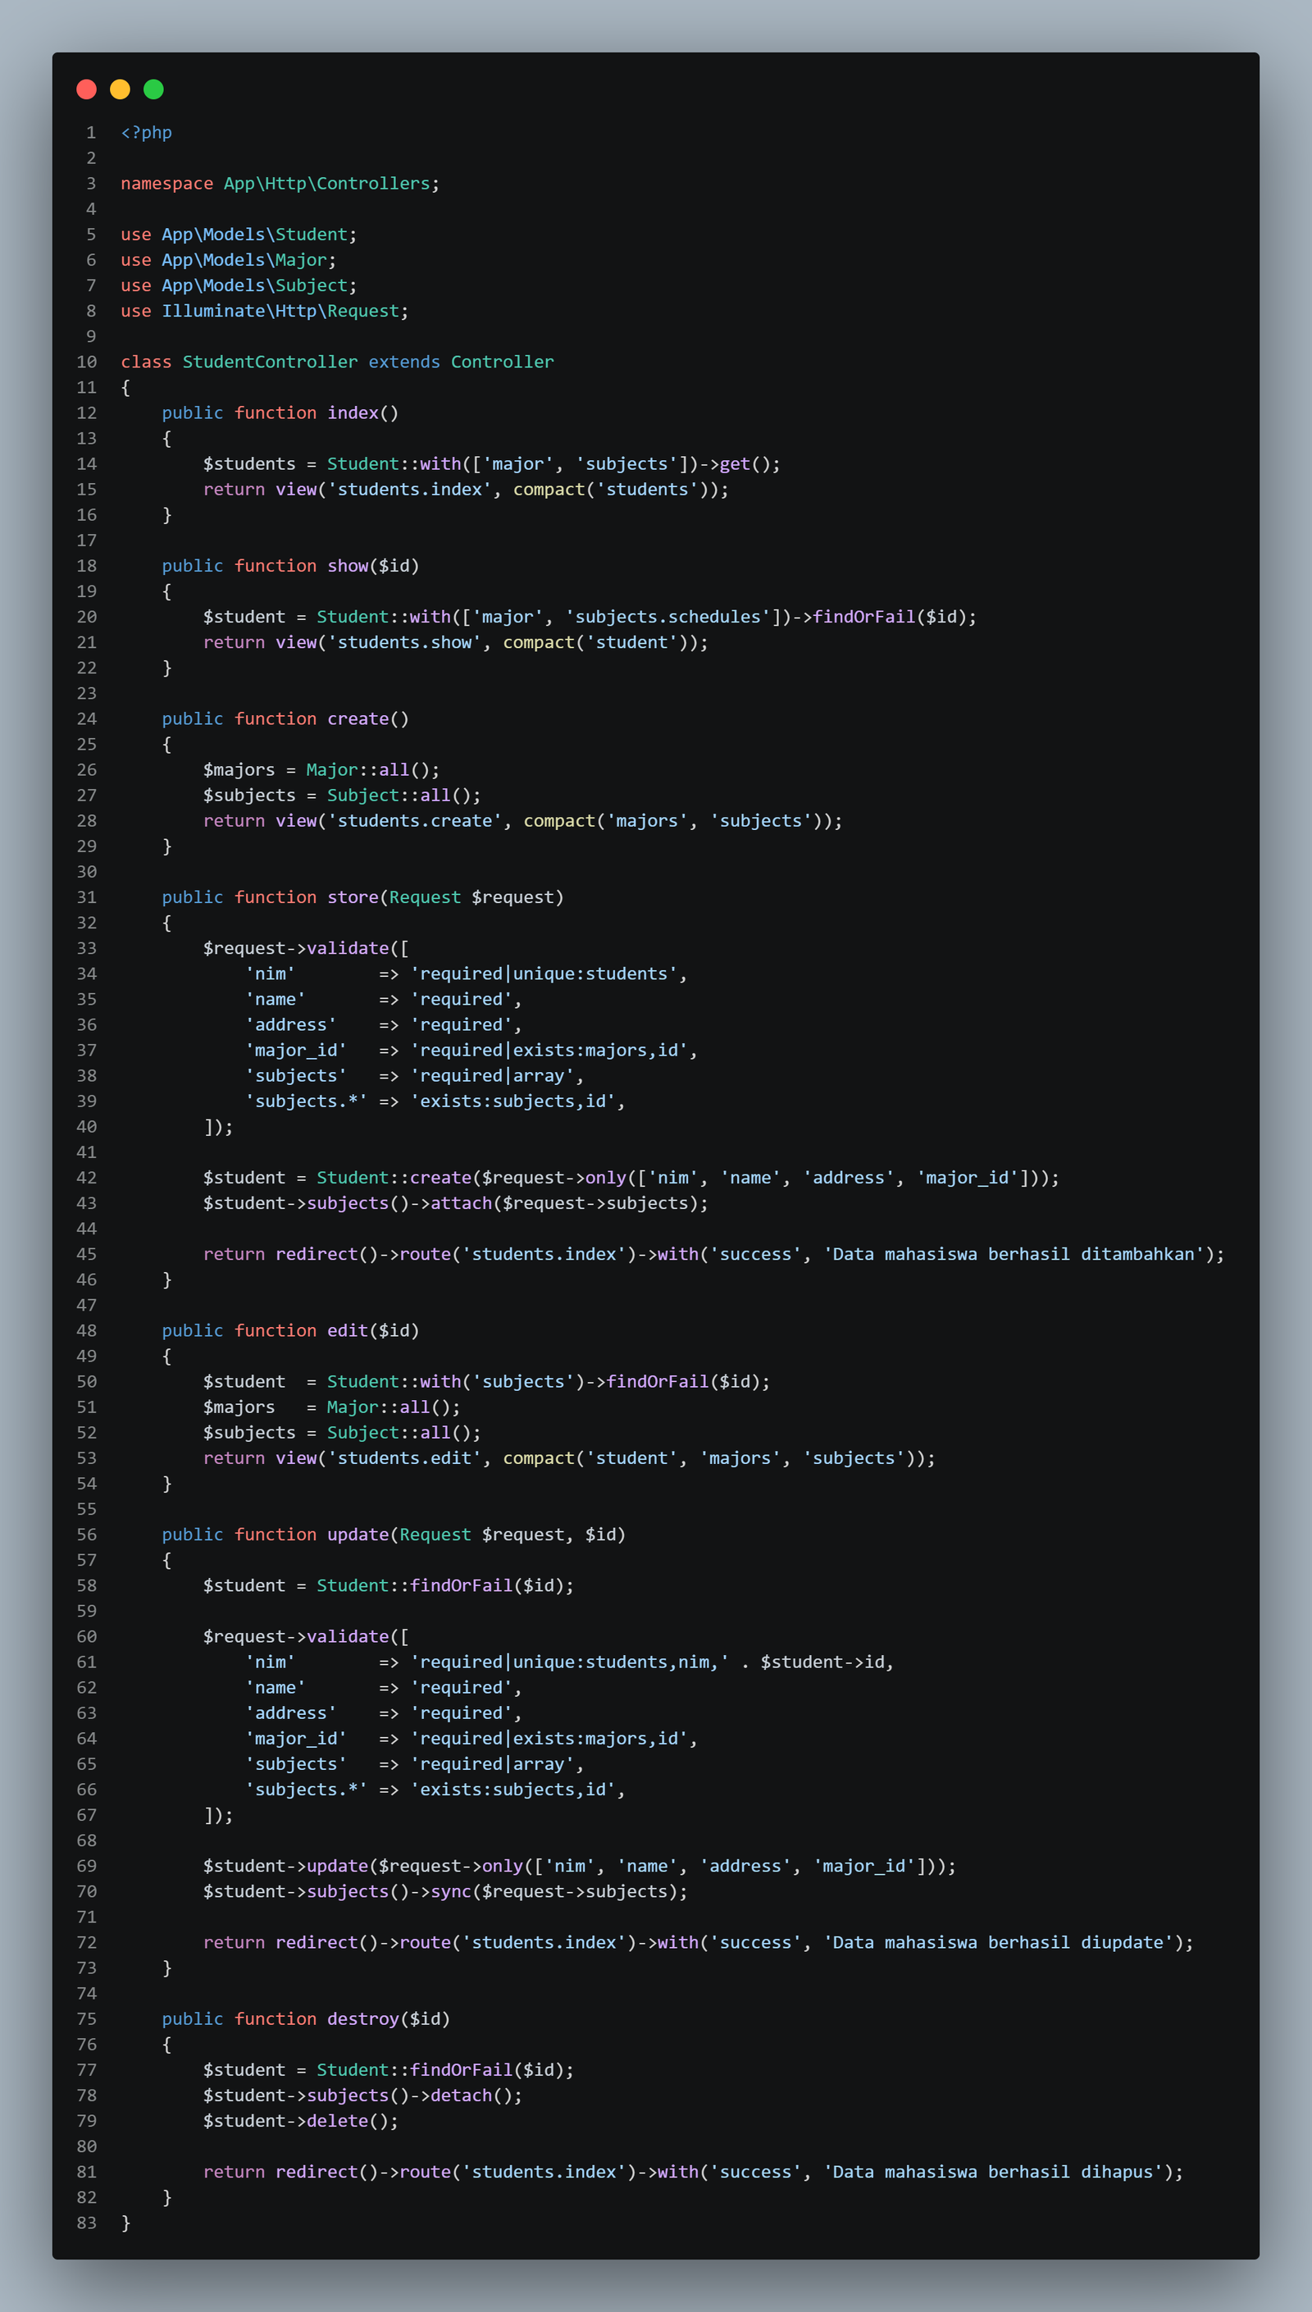Click 'required|unique:students,nim,' rule string

click(x=570, y=1662)
